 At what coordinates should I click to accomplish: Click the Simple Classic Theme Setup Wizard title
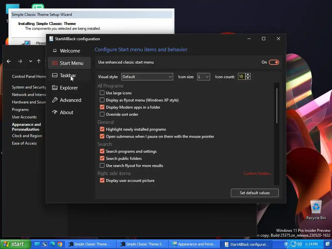coord(42,14)
